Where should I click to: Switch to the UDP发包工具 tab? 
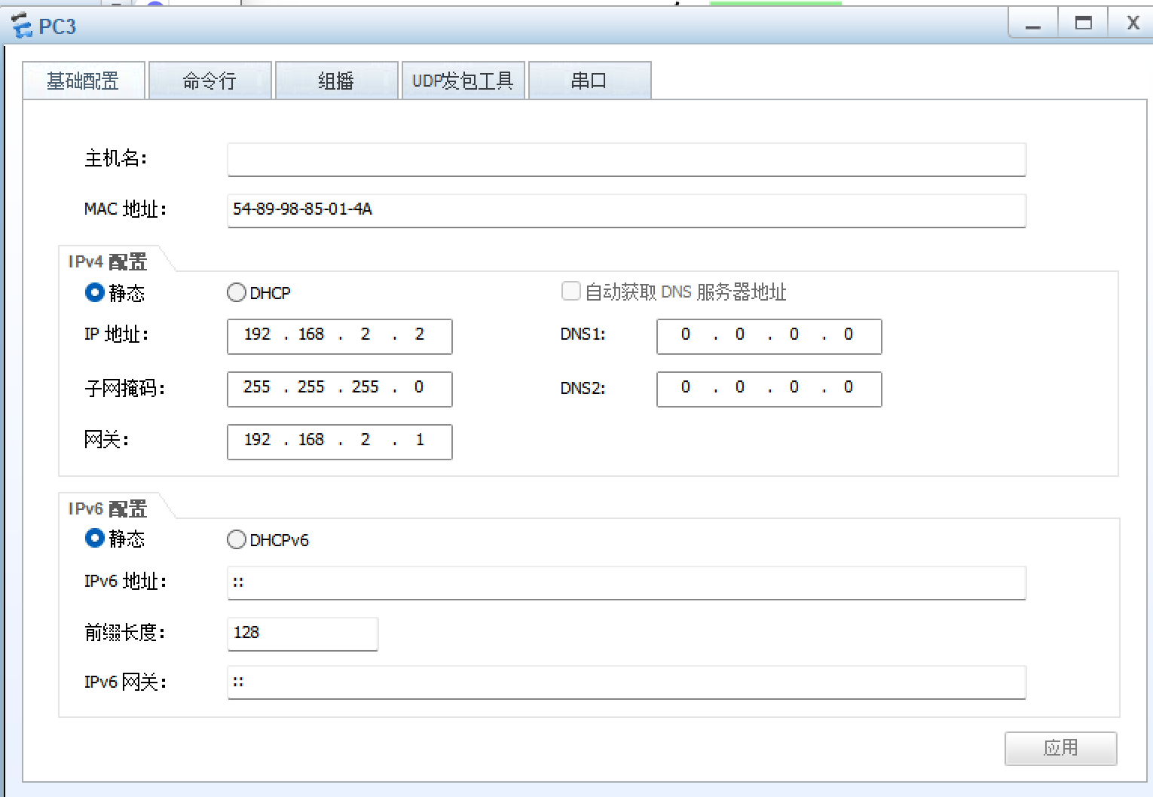(x=463, y=81)
